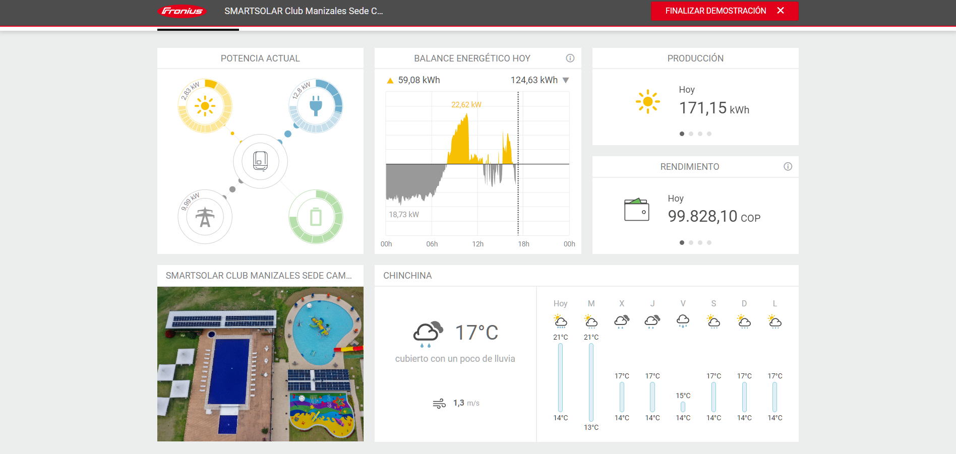Screen dimensions: 956x454
Task: Click the X on the demo button
Action: point(781,11)
